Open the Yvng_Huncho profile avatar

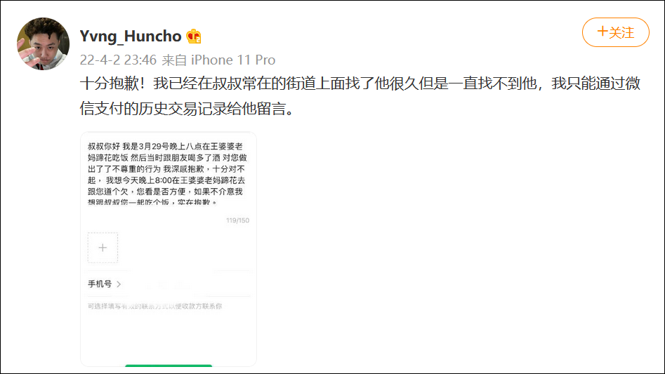43,44
